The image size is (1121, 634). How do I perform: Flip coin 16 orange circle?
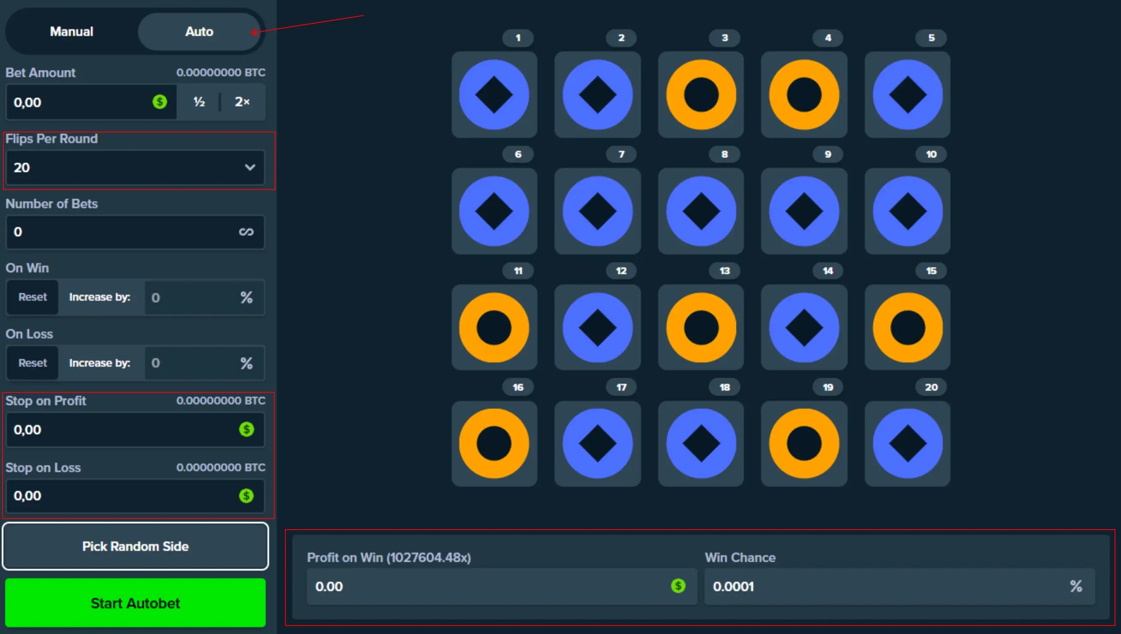pyautogui.click(x=494, y=444)
